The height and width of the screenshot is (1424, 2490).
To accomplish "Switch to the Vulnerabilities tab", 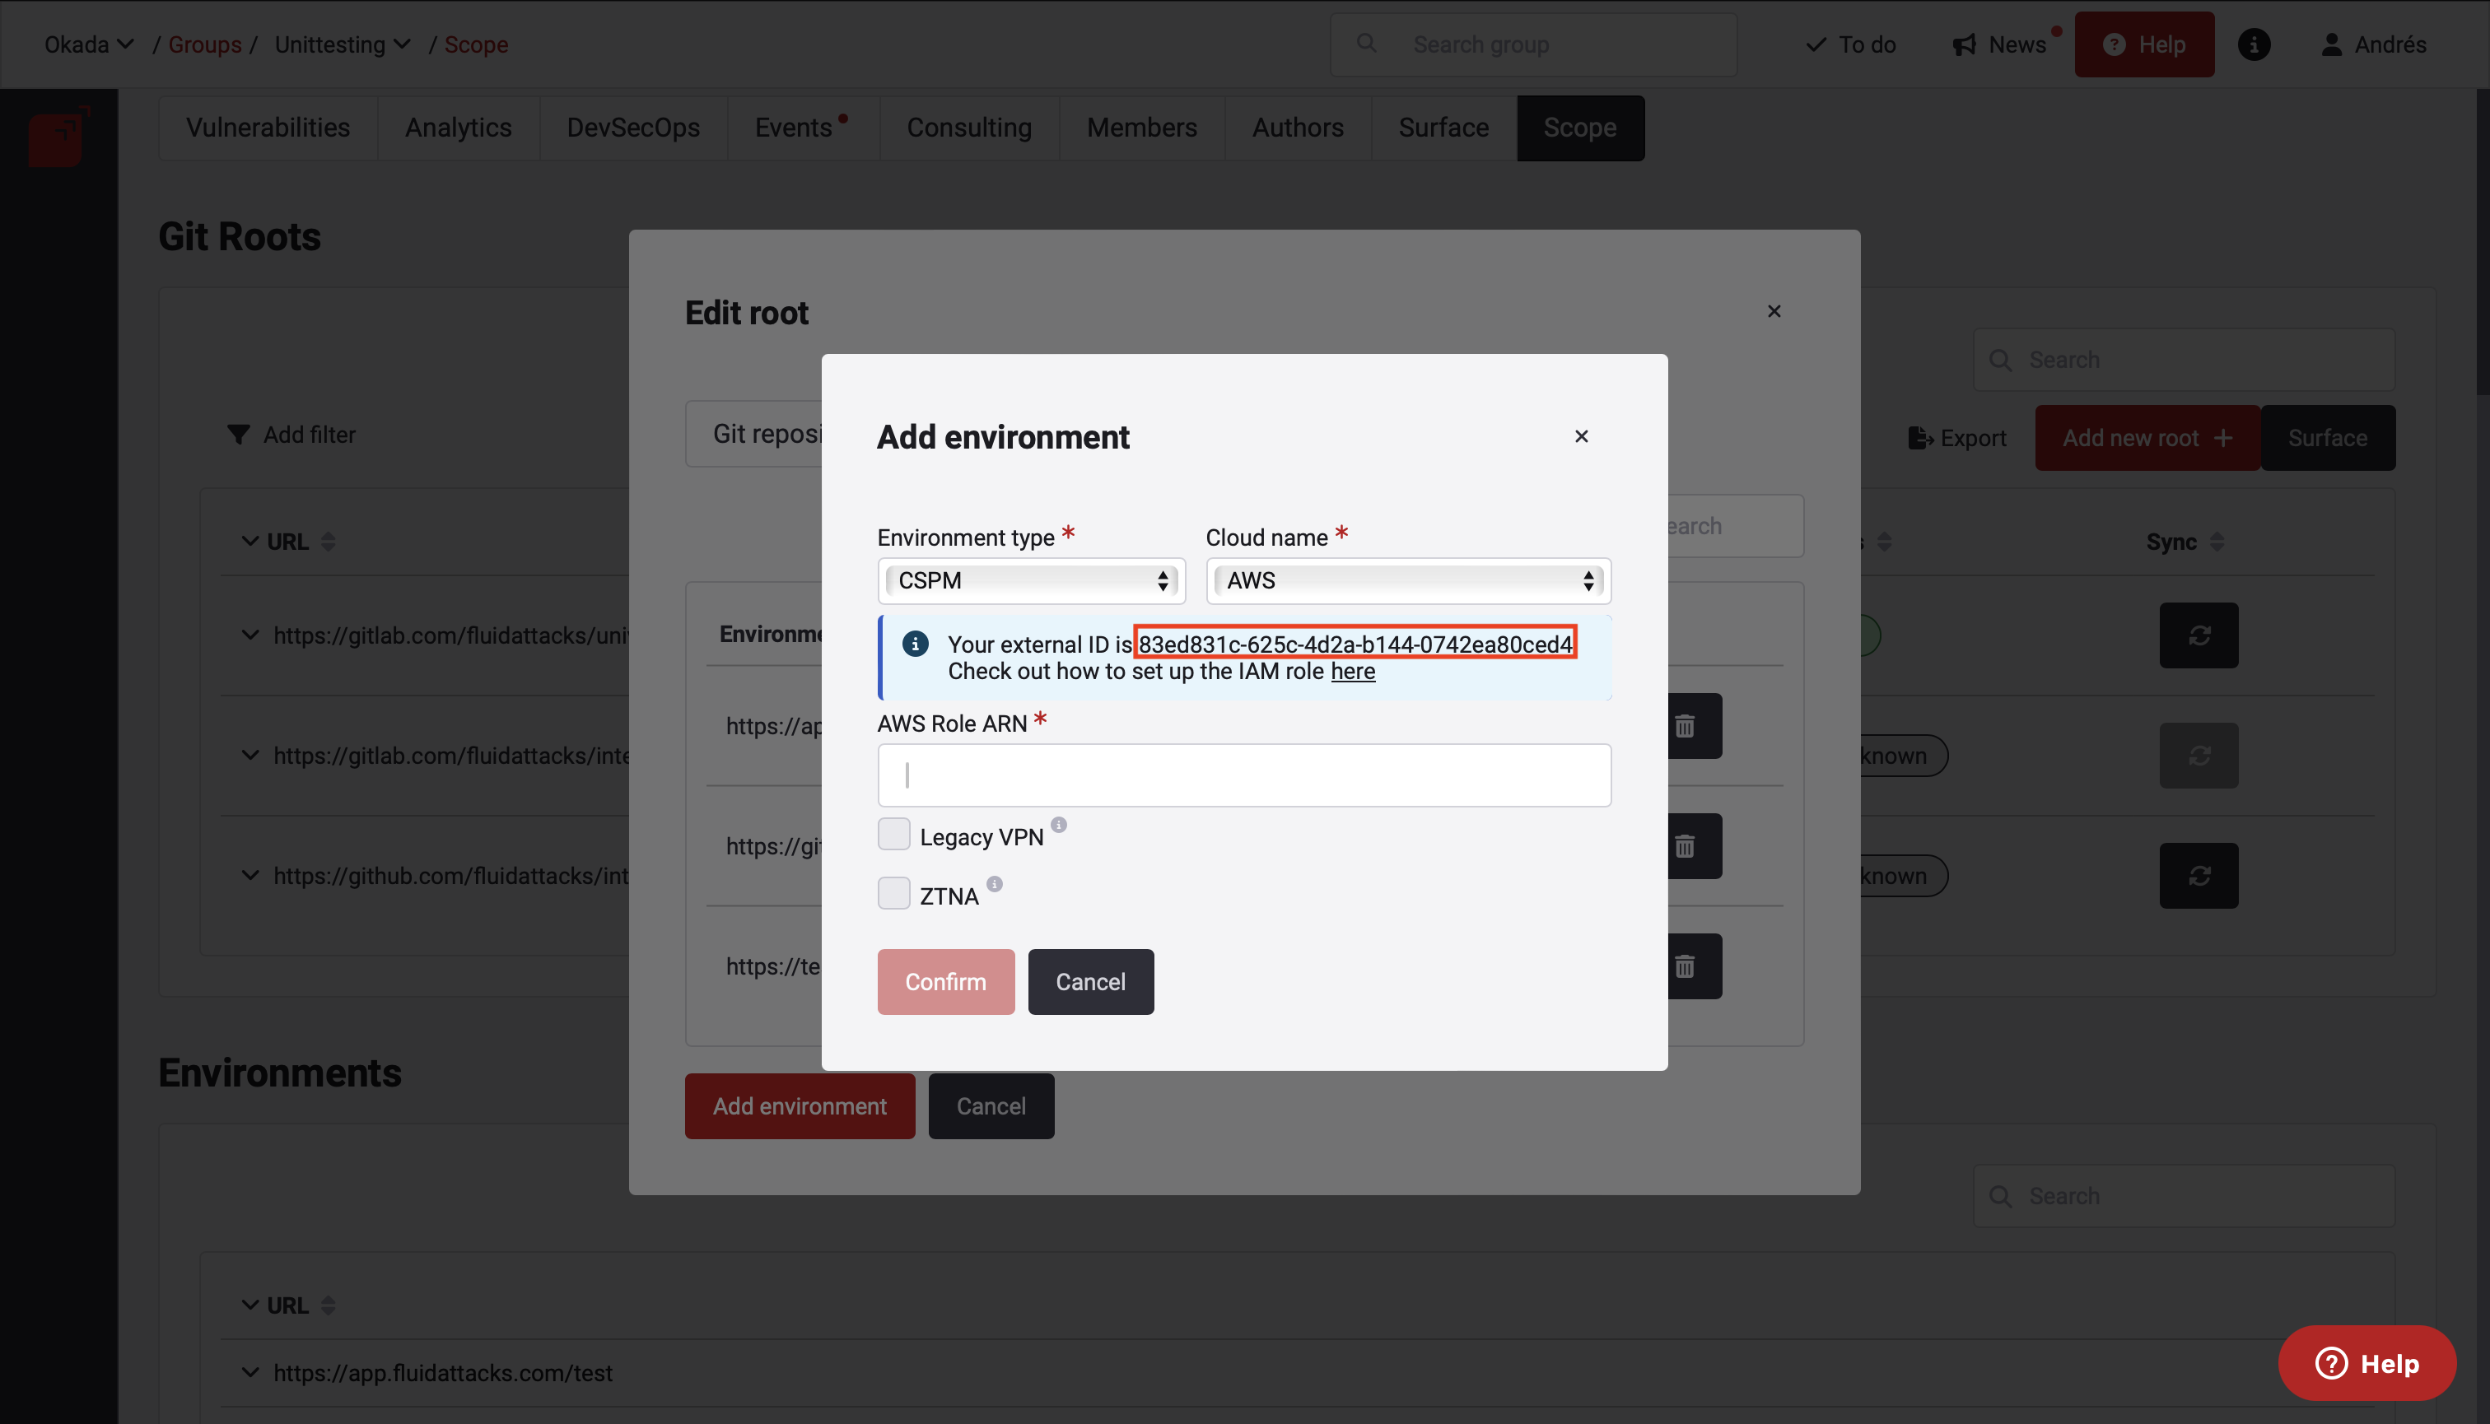I will pos(268,127).
